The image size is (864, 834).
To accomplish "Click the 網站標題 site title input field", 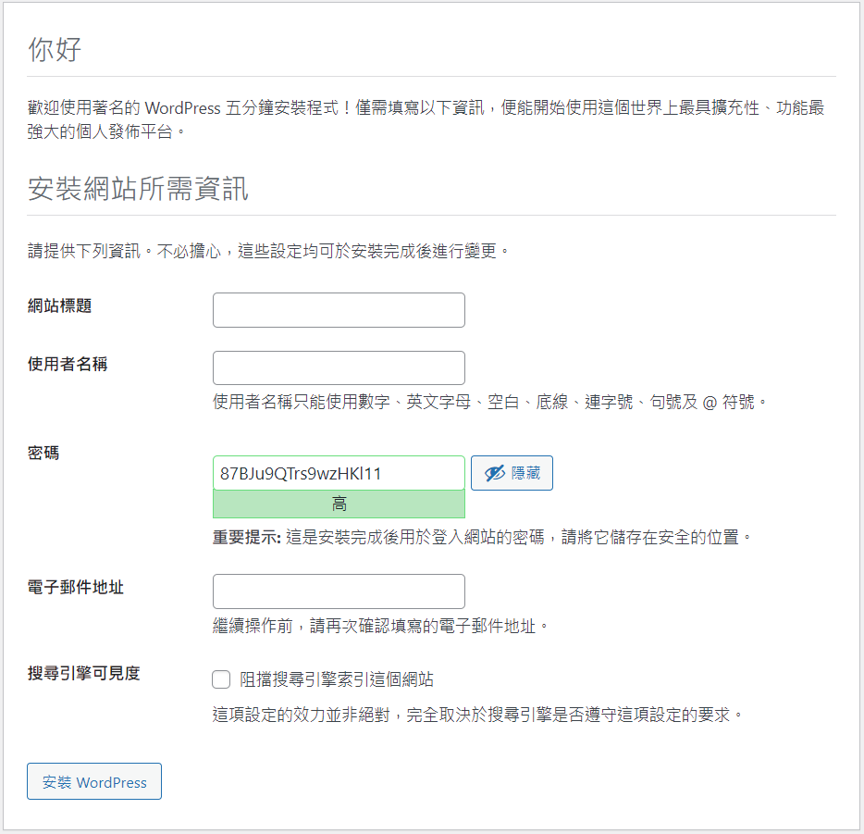I will tap(339, 310).
